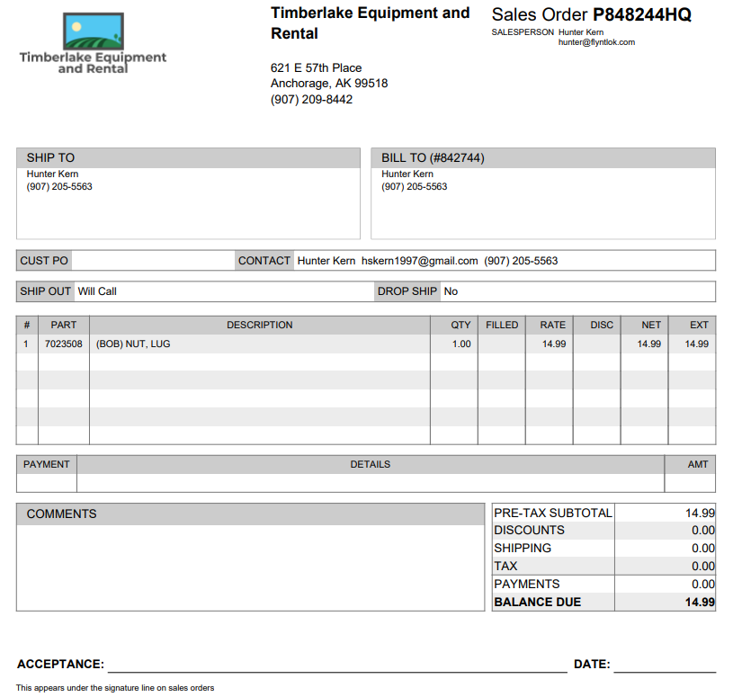Click the TAX row label
Screen dimensions: 733x697
505,566
